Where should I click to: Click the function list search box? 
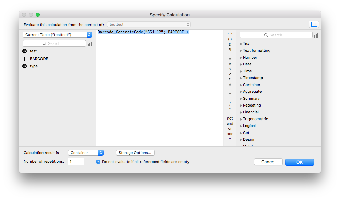[x=276, y=35]
